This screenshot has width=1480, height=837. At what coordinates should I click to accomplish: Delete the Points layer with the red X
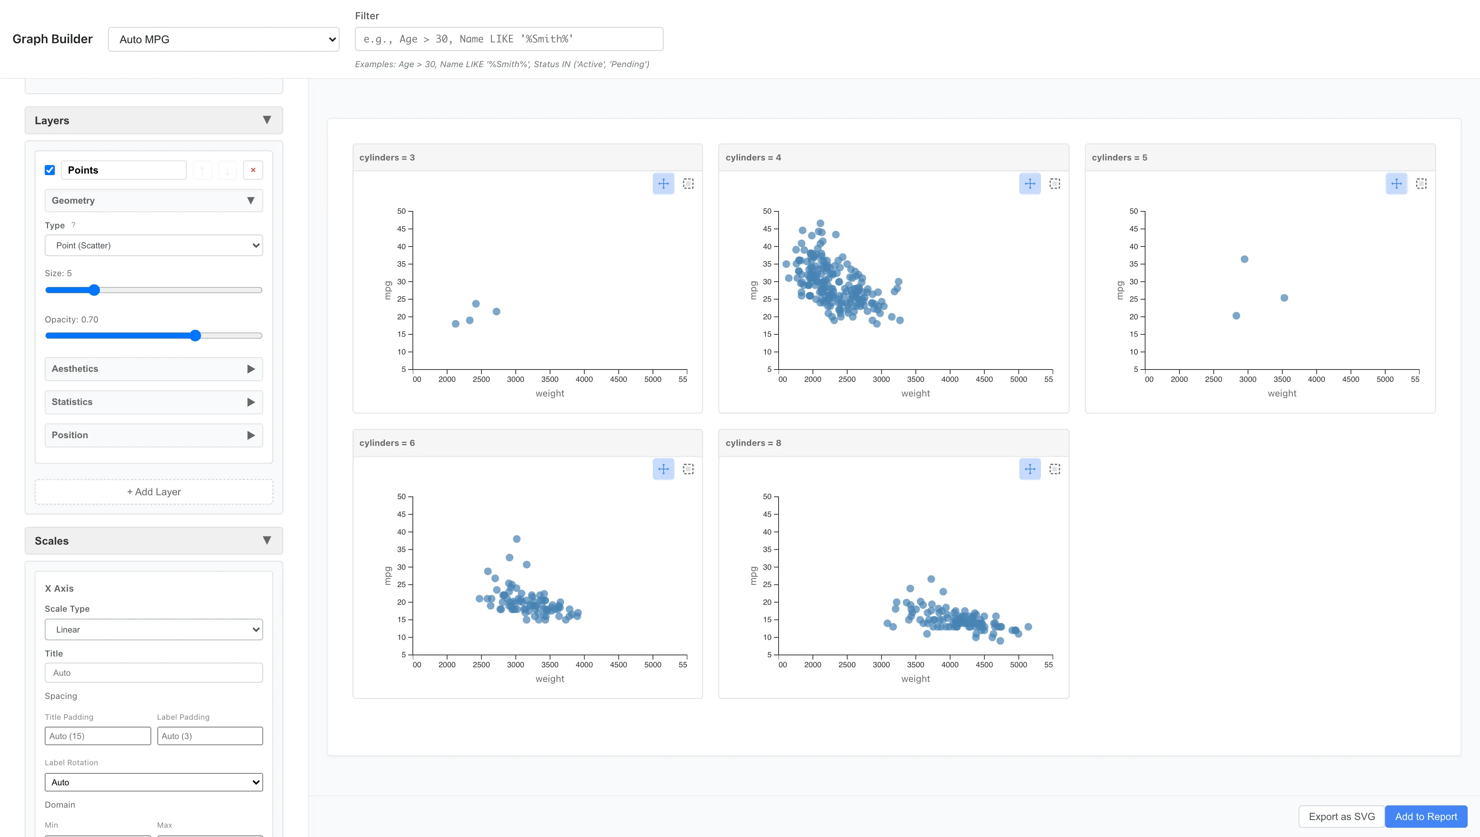coord(253,170)
